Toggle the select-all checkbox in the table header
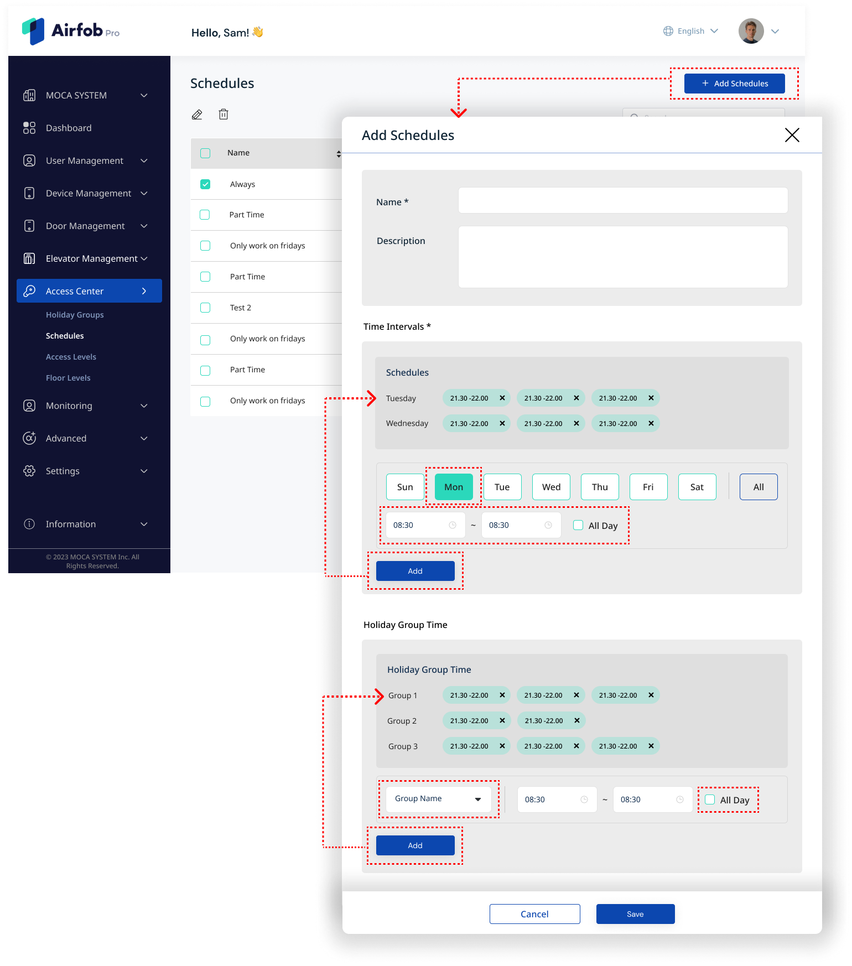Image resolution: width=852 pixels, height=966 pixels. coord(205,153)
